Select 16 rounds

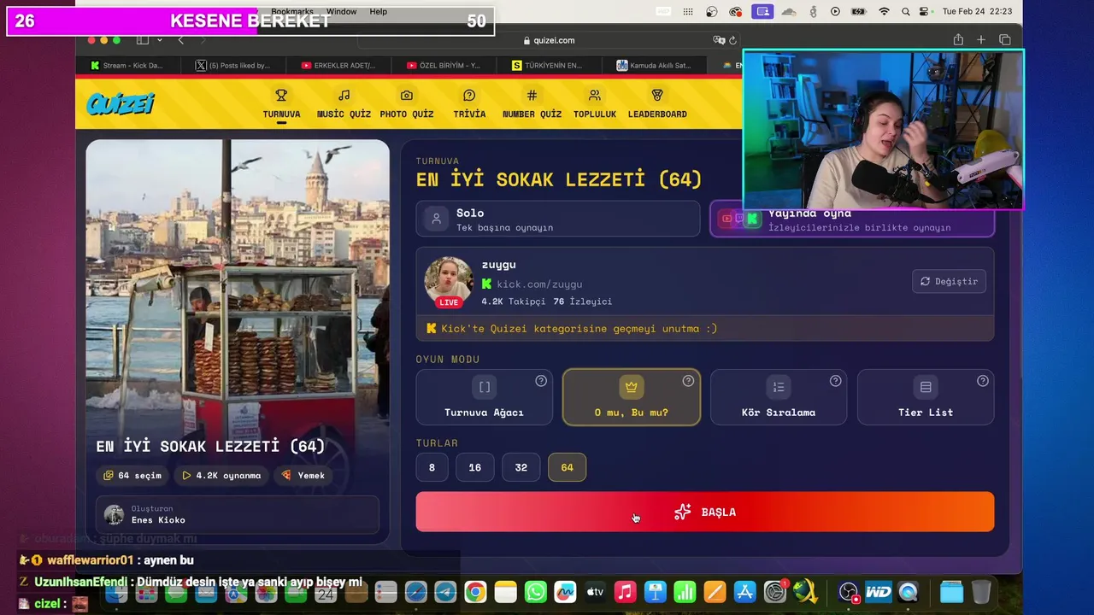pyautogui.click(x=475, y=467)
